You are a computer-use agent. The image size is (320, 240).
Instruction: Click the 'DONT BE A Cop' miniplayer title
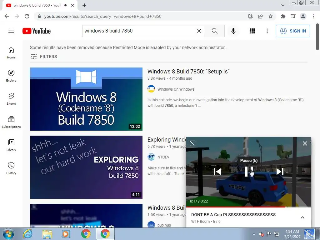click(233, 215)
